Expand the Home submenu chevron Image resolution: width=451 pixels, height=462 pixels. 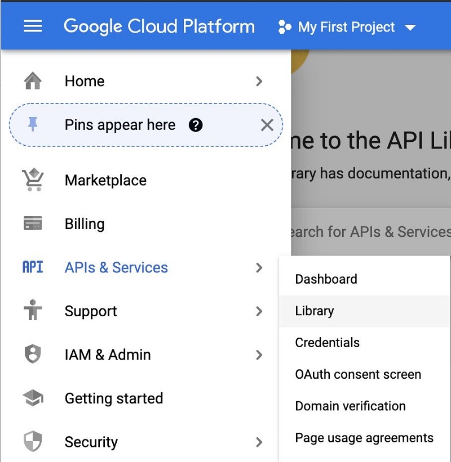pyautogui.click(x=259, y=81)
